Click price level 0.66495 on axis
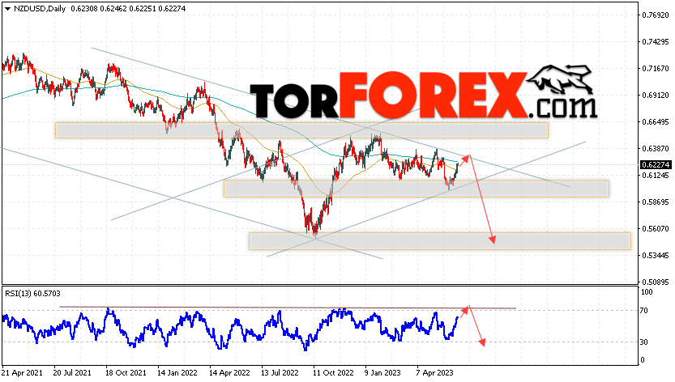The image size is (675, 382). [656, 121]
